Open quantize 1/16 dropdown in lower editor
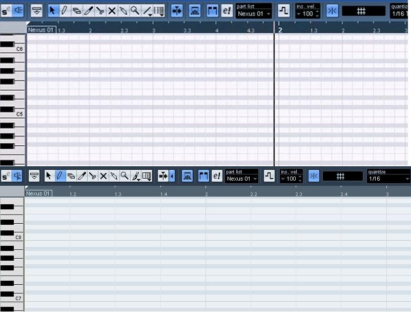The image size is (411, 312). tap(388, 179)
